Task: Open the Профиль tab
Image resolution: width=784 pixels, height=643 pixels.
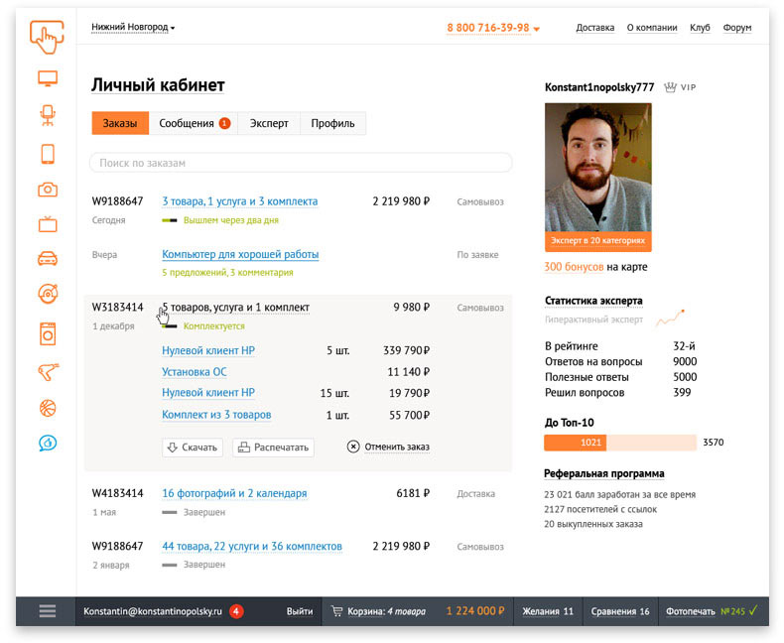Action: click(332, 123)
